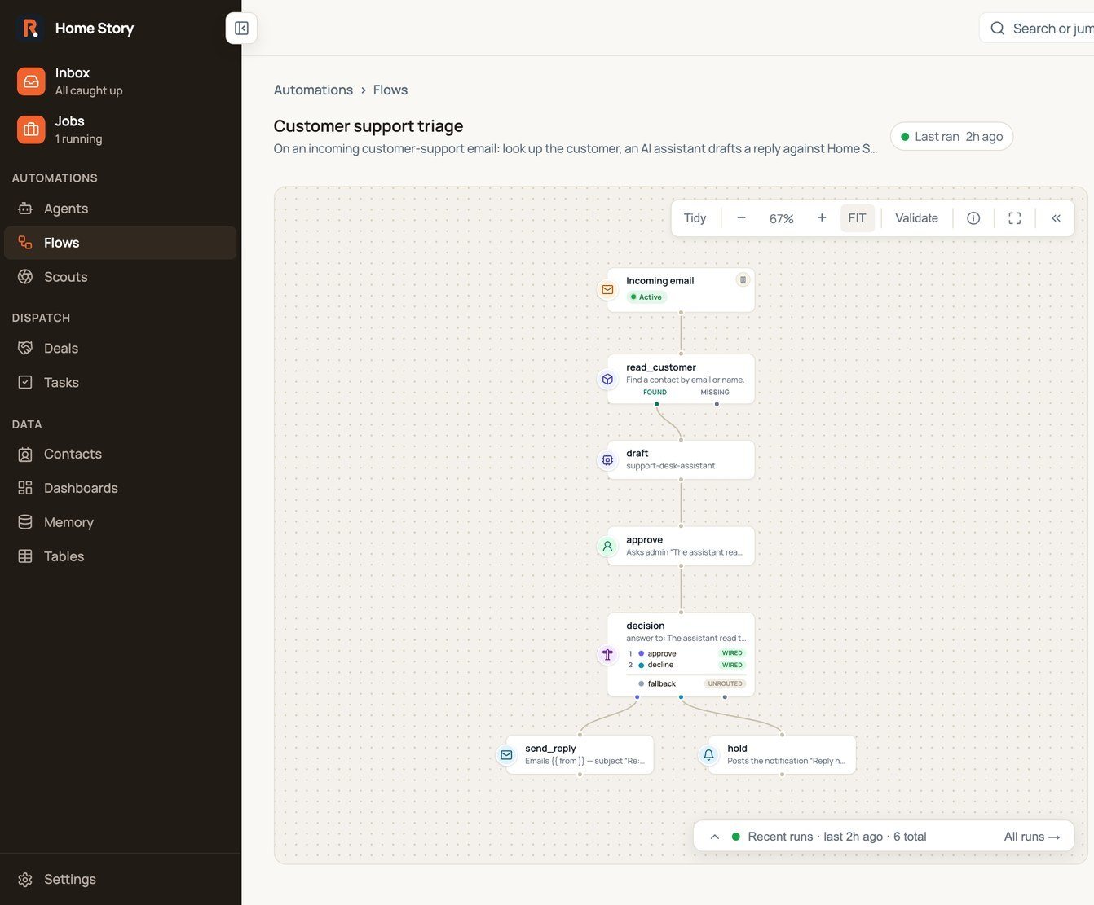Click the search magnifier icon
The height and width of the screenshot is (905, 1094).
click(997, 29)
